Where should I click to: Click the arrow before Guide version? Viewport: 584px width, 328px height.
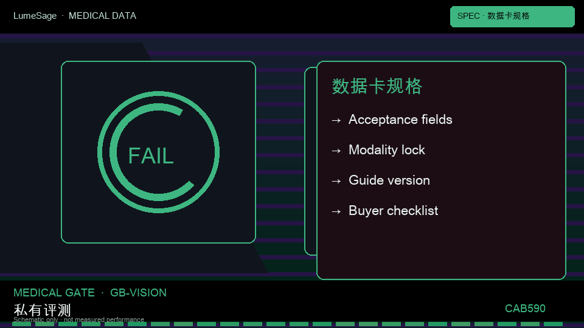pos(336,181)
